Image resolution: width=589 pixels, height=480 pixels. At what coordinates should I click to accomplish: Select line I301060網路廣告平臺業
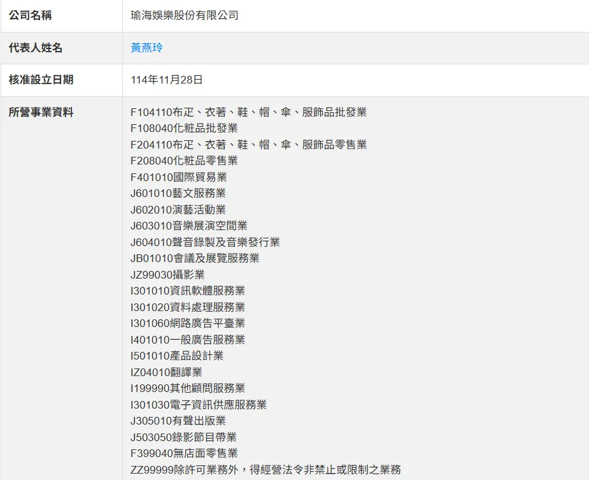tap(188, 323)
